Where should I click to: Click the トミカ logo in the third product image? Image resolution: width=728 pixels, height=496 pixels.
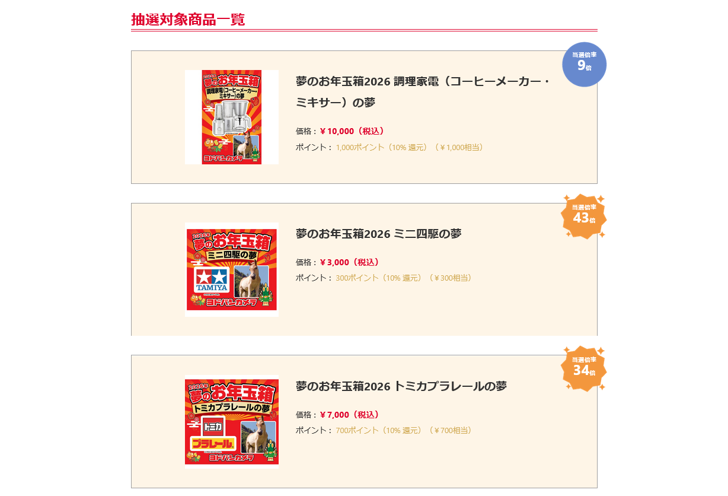click(213, 425)
